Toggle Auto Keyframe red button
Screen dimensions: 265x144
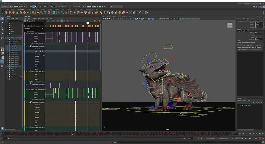click(x=260, y=139)
